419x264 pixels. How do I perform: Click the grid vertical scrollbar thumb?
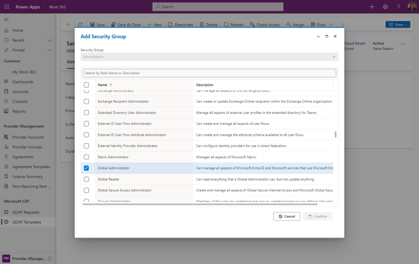coord(336,134)
